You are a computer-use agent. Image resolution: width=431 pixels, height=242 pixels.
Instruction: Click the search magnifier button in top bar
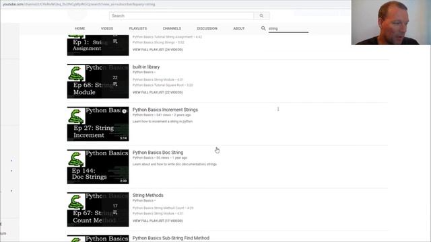click(x=261, y=16)
